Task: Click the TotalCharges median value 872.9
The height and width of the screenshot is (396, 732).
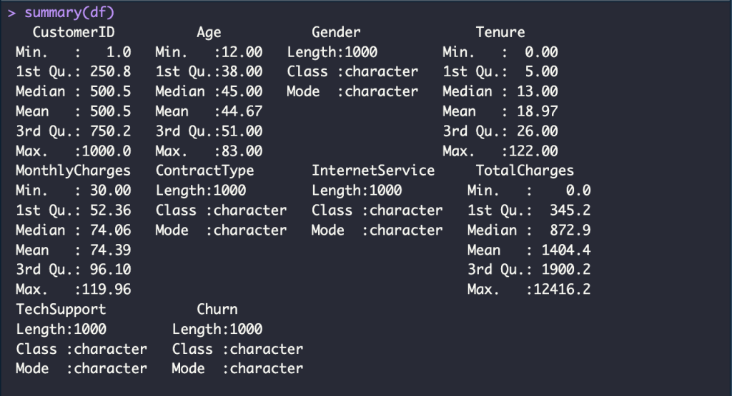Action: pyautogui.click(x=570, y=230)
